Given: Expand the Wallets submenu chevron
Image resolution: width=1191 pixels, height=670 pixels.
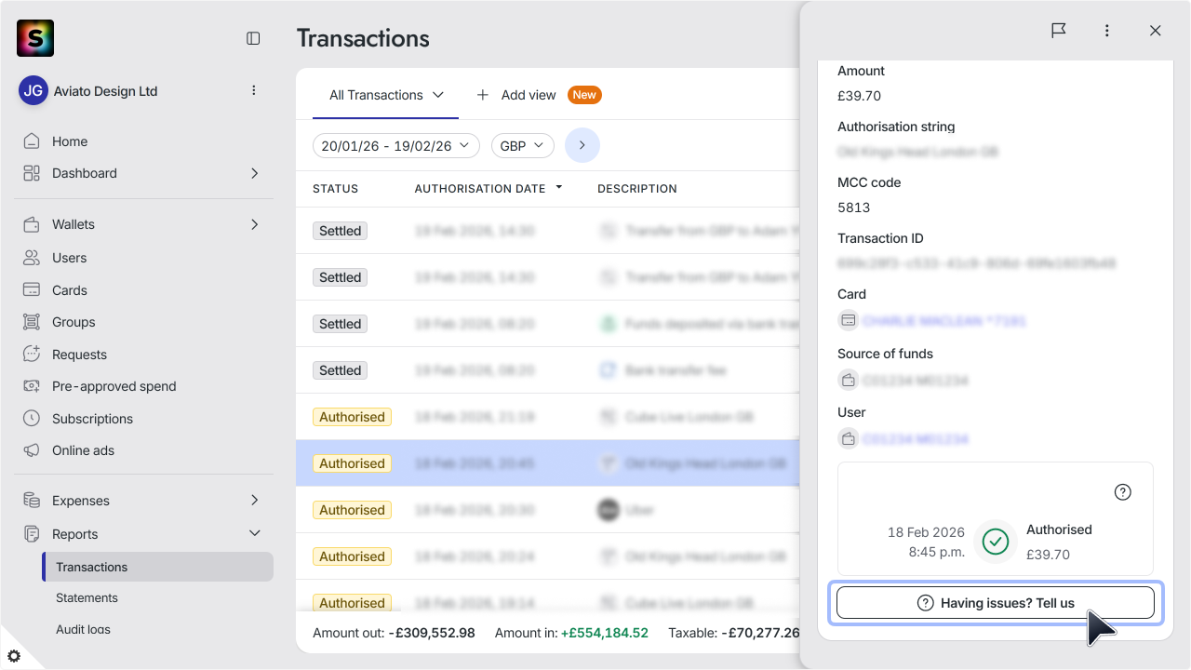Looking at the screenshot, I should click(254, 224).
